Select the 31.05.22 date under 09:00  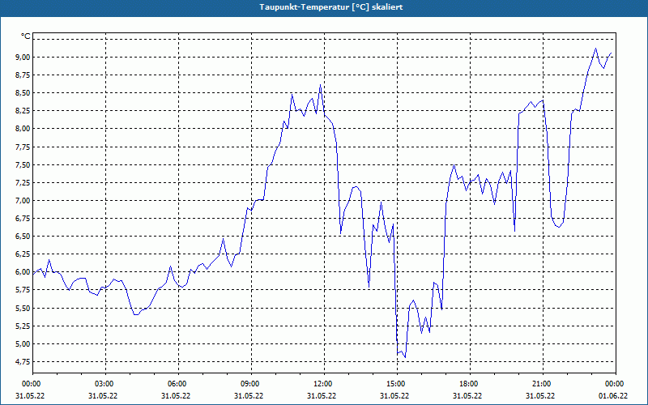tap(249, 396)
